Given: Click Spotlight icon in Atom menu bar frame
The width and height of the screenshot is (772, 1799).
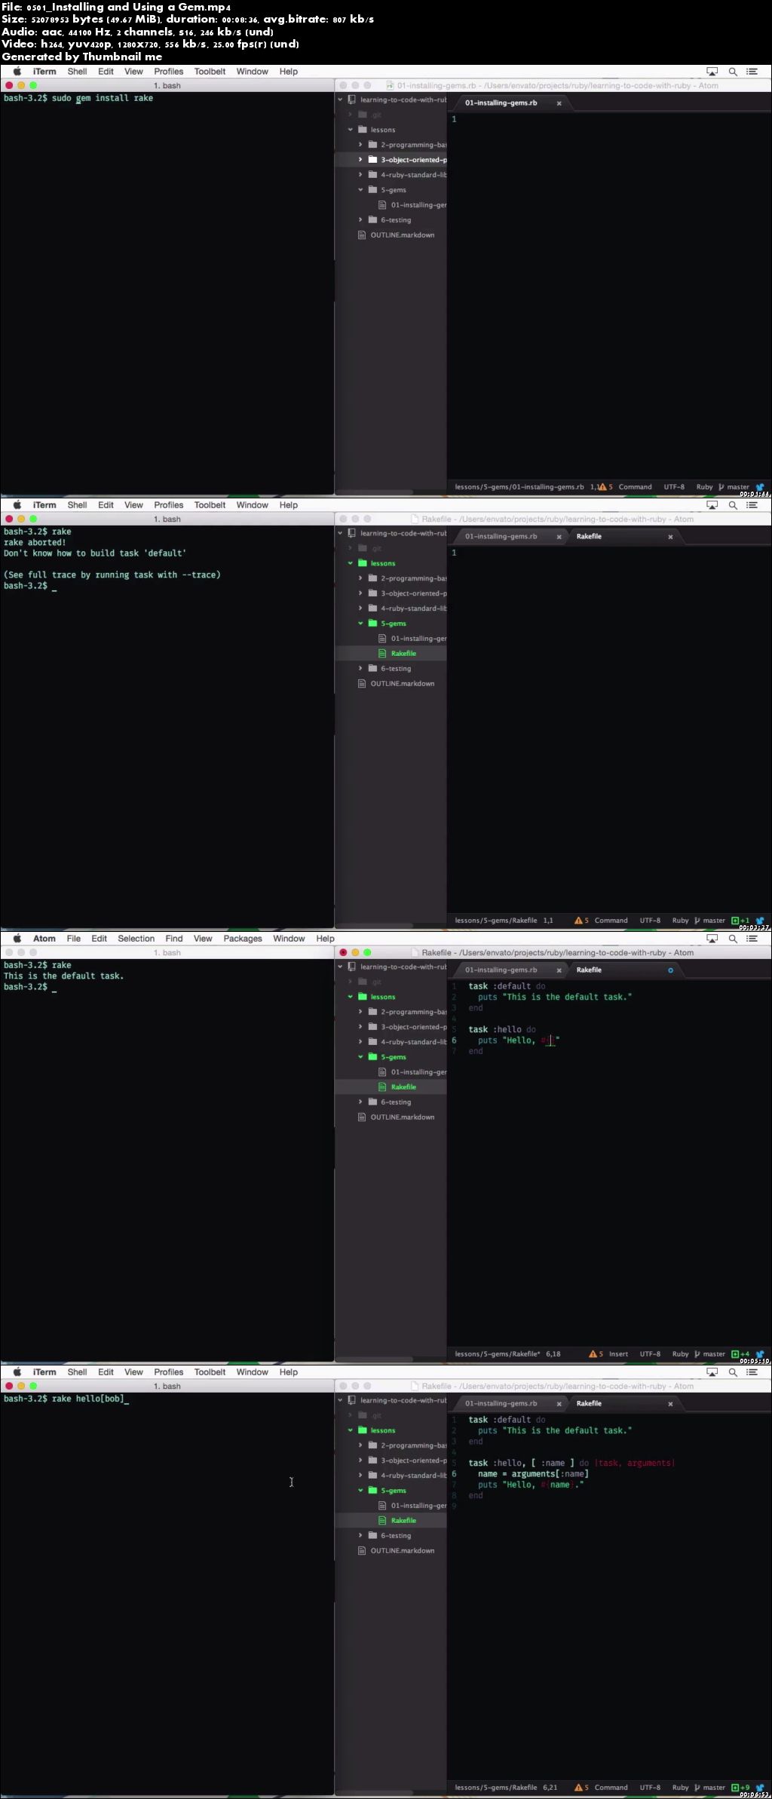Looking at the screenshot, I should coord(733,939).
